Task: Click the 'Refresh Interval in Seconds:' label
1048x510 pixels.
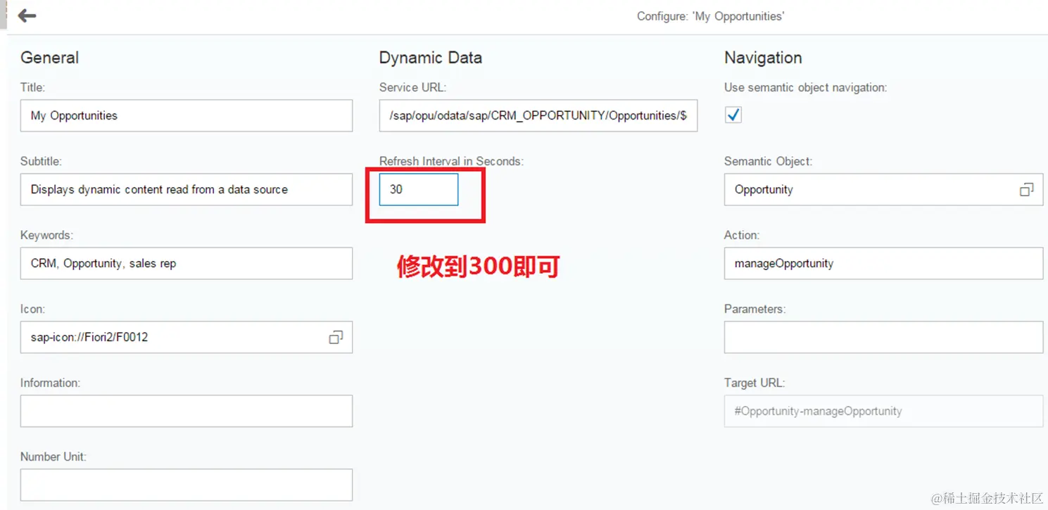Action: click(451, 161)
